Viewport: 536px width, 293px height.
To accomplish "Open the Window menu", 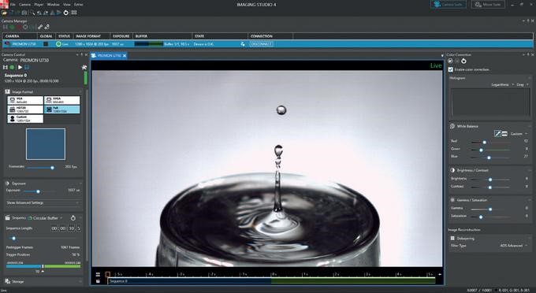I will 53,5.
